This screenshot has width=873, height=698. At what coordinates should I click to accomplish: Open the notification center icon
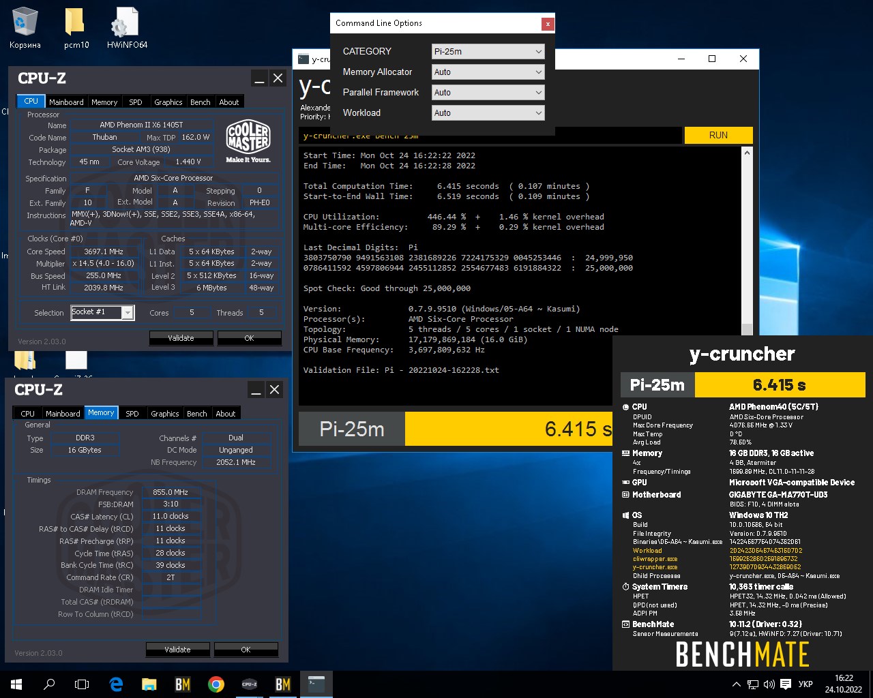click(x=786, y=684)
